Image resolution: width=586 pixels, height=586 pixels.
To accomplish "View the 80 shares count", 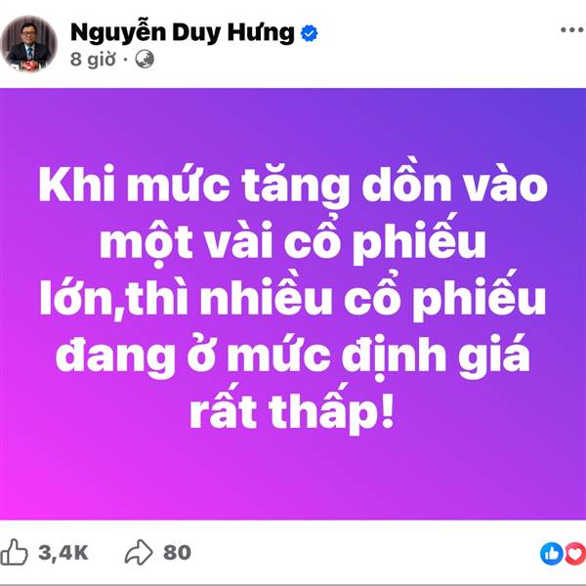I will pyautogui.click(x=177, y=553).
